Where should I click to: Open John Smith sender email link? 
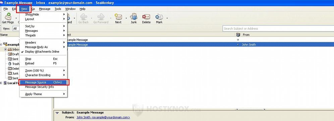click(103, 117)
